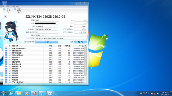Click the attribute list vertical scrollbar thumb
Viewport: 172px width, 96px height.
click(85, 61)
